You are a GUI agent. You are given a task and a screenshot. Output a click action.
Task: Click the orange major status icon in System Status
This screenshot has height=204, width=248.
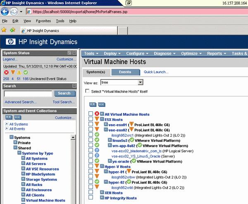click(x=13, y=72)
